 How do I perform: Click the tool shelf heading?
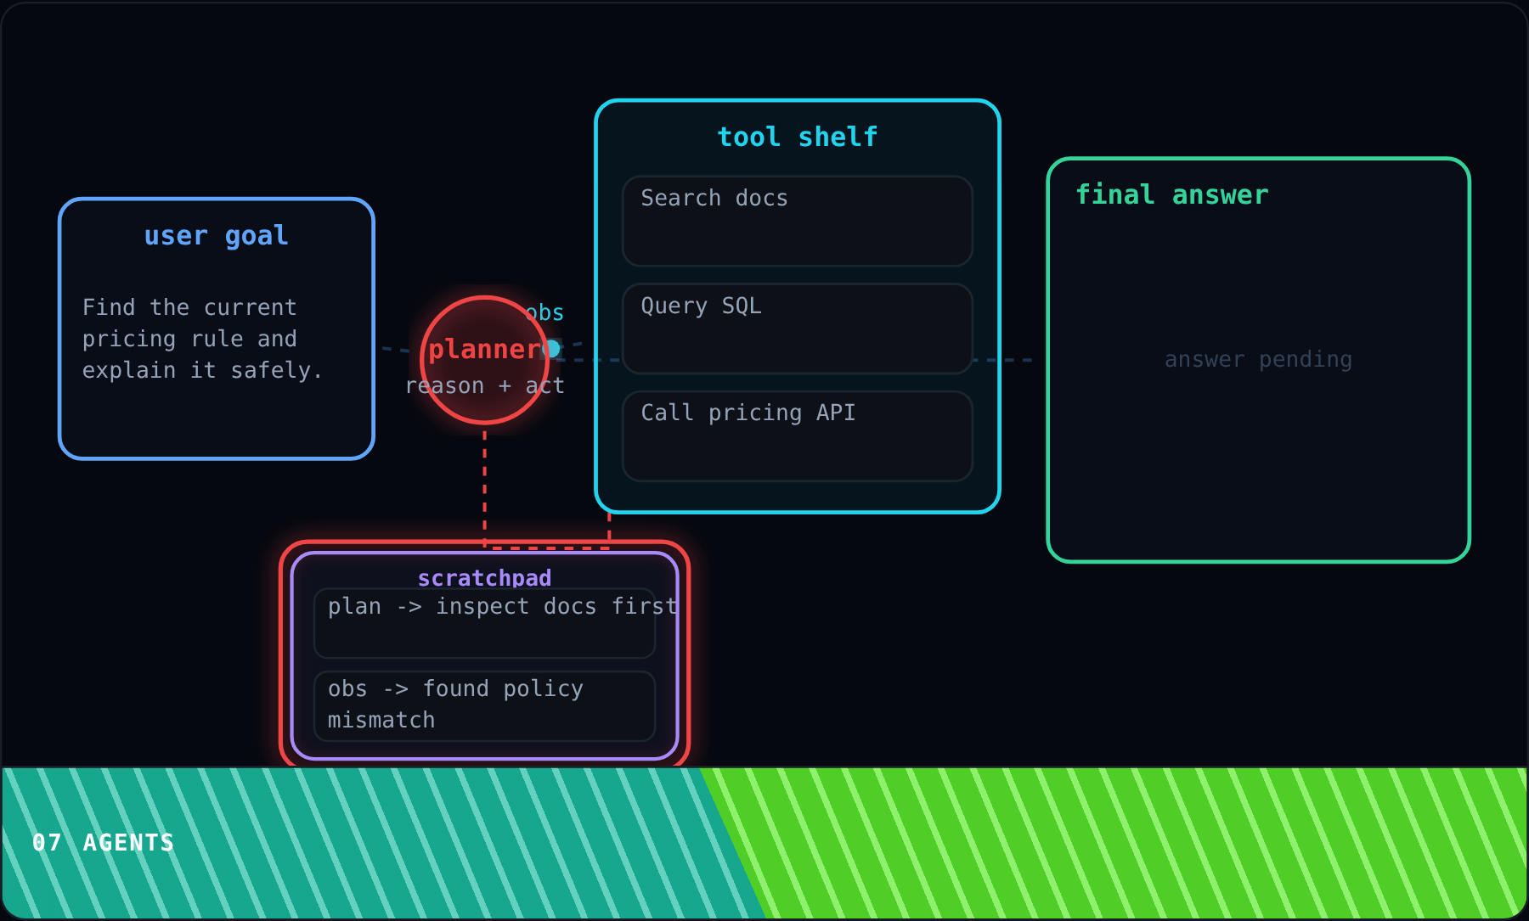(797, 137)
